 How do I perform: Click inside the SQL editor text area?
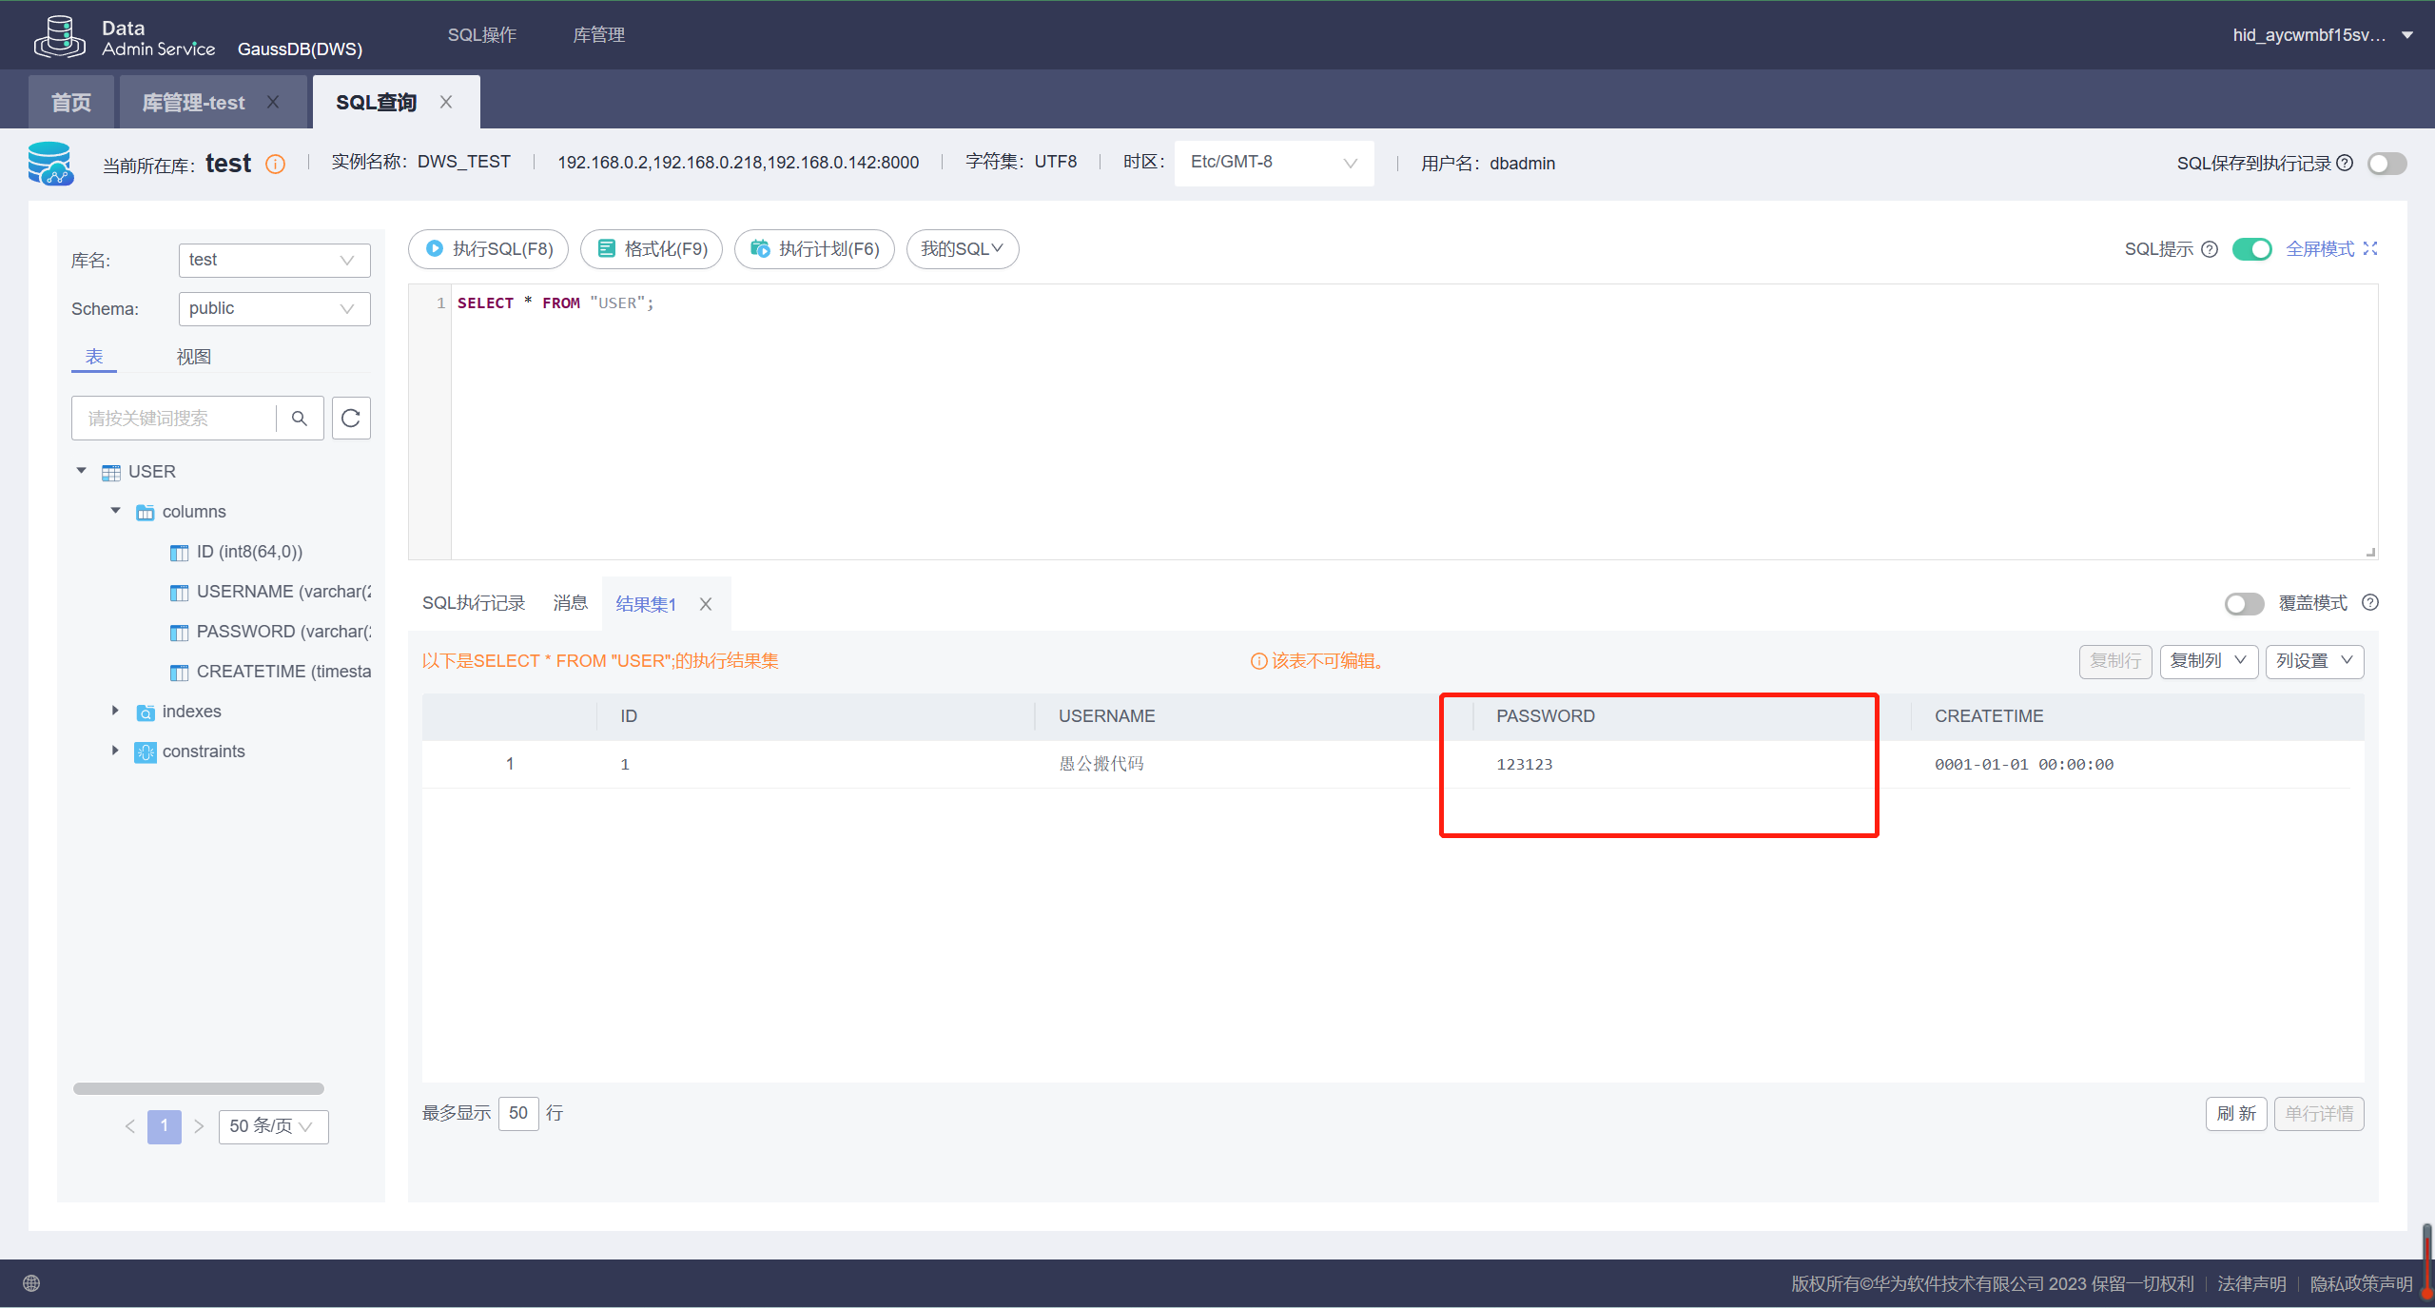pyautogui.click(x=1413, y=421)
